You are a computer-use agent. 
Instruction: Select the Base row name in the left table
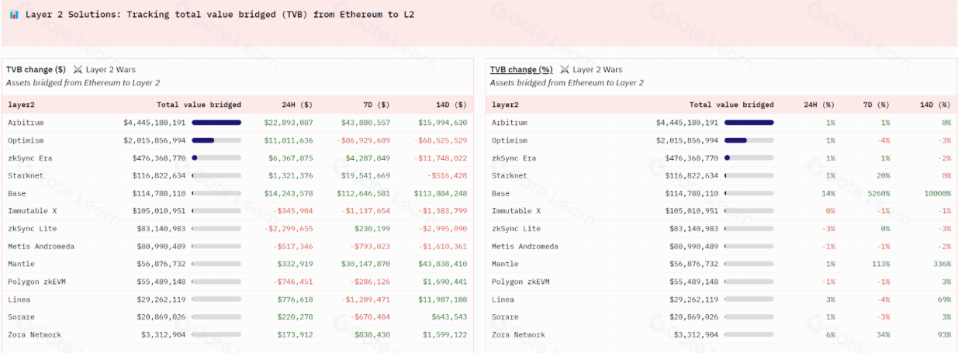17,193
